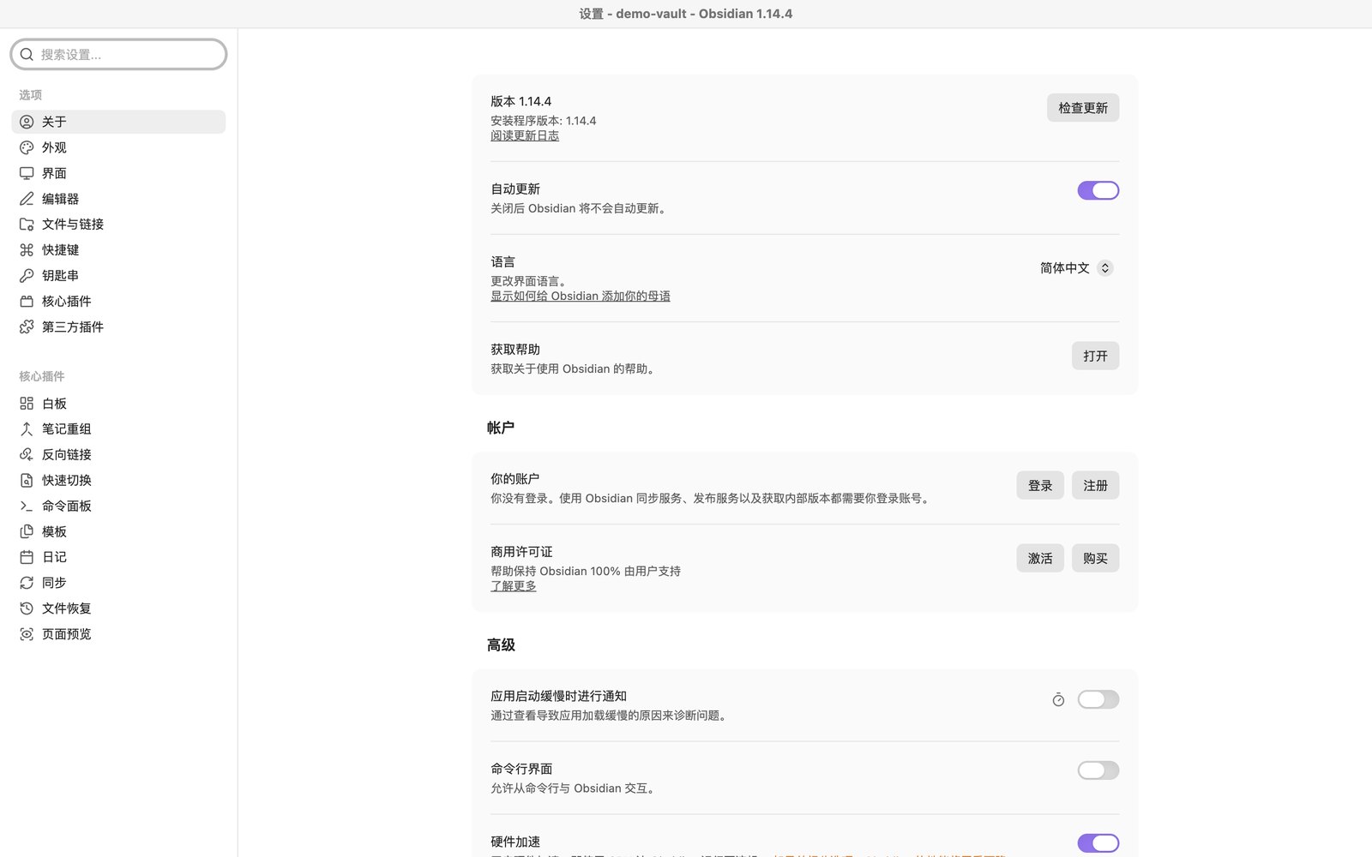
Task: Click the 激活 license button
Action: [1040, 558]
